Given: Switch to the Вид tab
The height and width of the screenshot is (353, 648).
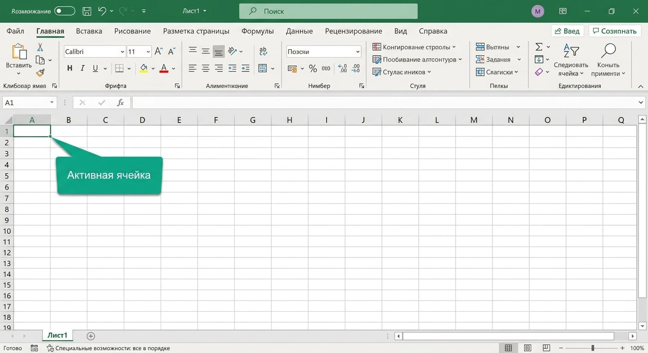Looking at the screenshot, I should (x=400, y=31).
